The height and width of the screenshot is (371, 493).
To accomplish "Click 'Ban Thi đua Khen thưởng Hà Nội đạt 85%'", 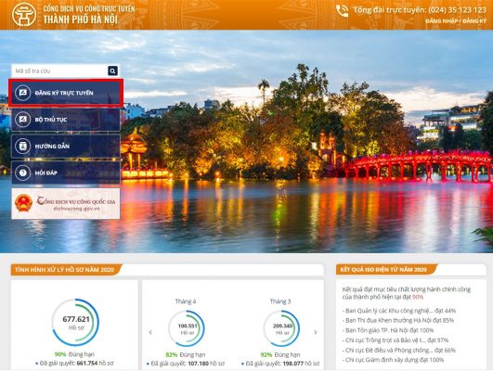I will click(x=398, y=320).
